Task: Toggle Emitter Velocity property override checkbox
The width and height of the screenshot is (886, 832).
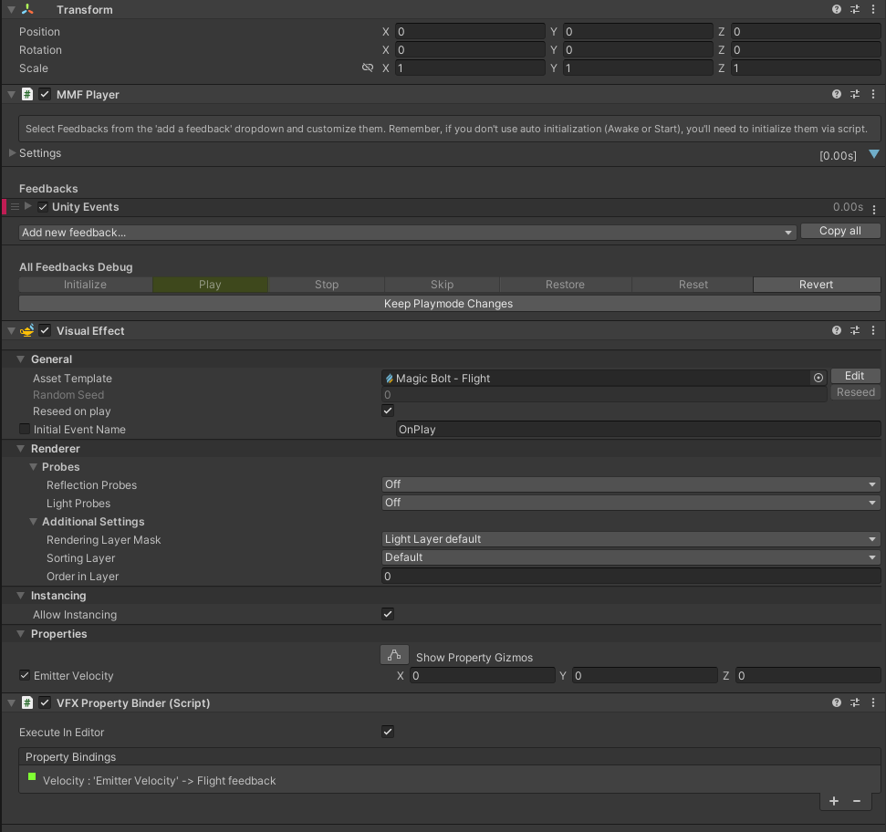Action: 25,675
